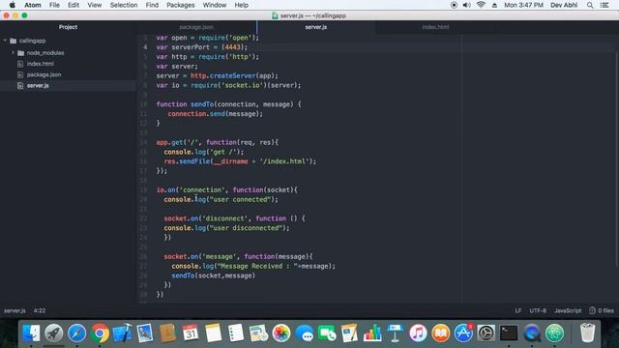The image size is (619, 348).
Task: Switch to the index.html tab
Action: click(435, 27)
